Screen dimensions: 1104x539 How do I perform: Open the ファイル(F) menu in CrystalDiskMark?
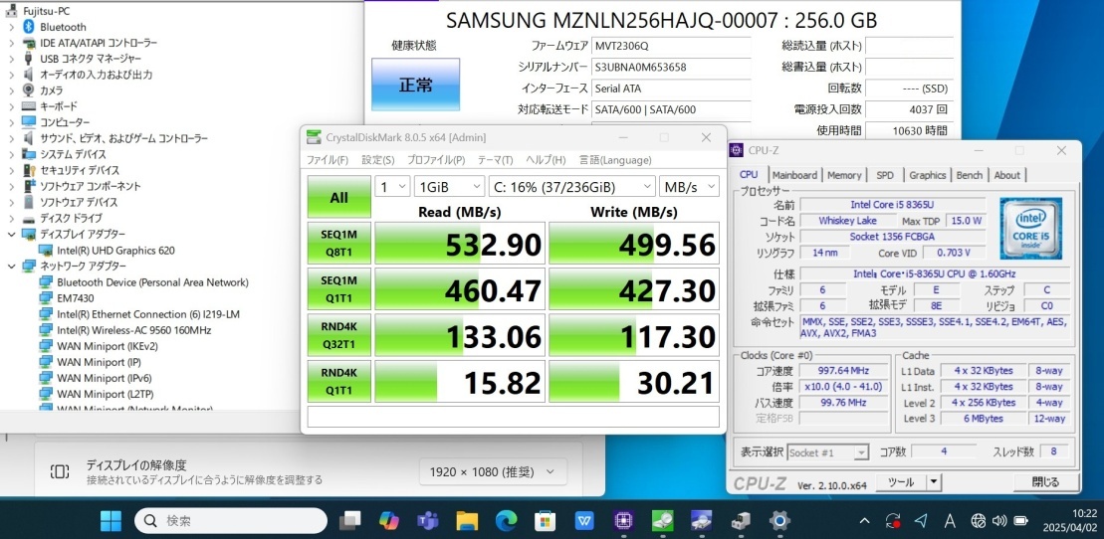point(328,160)
